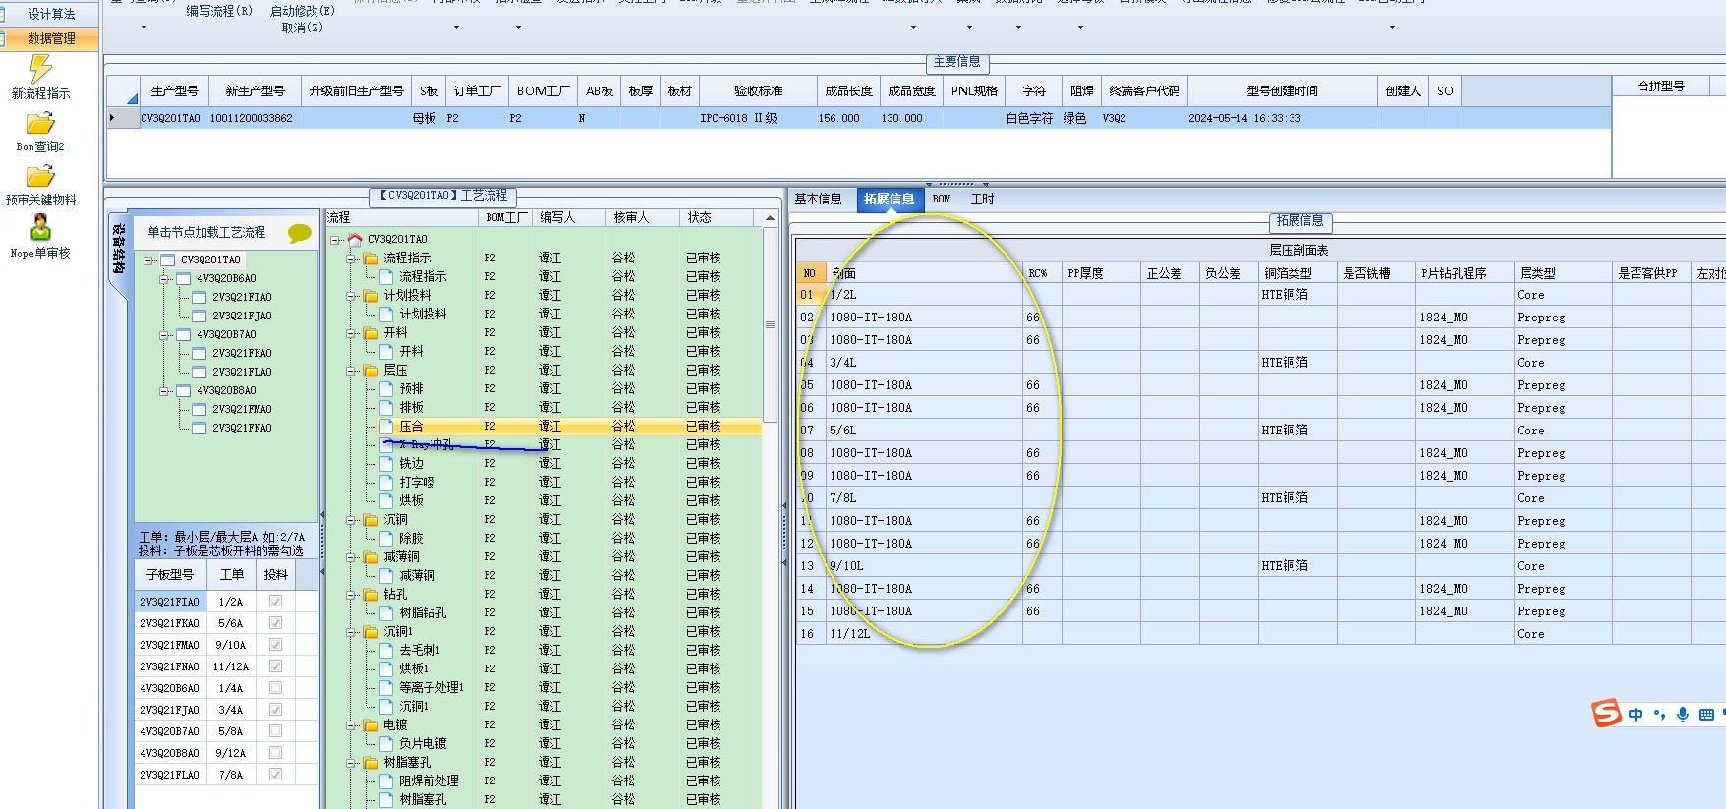Sort main grid by 生产型号 column
The height and width of the screenshot is (809, 1726).
(x=175, y=91)
